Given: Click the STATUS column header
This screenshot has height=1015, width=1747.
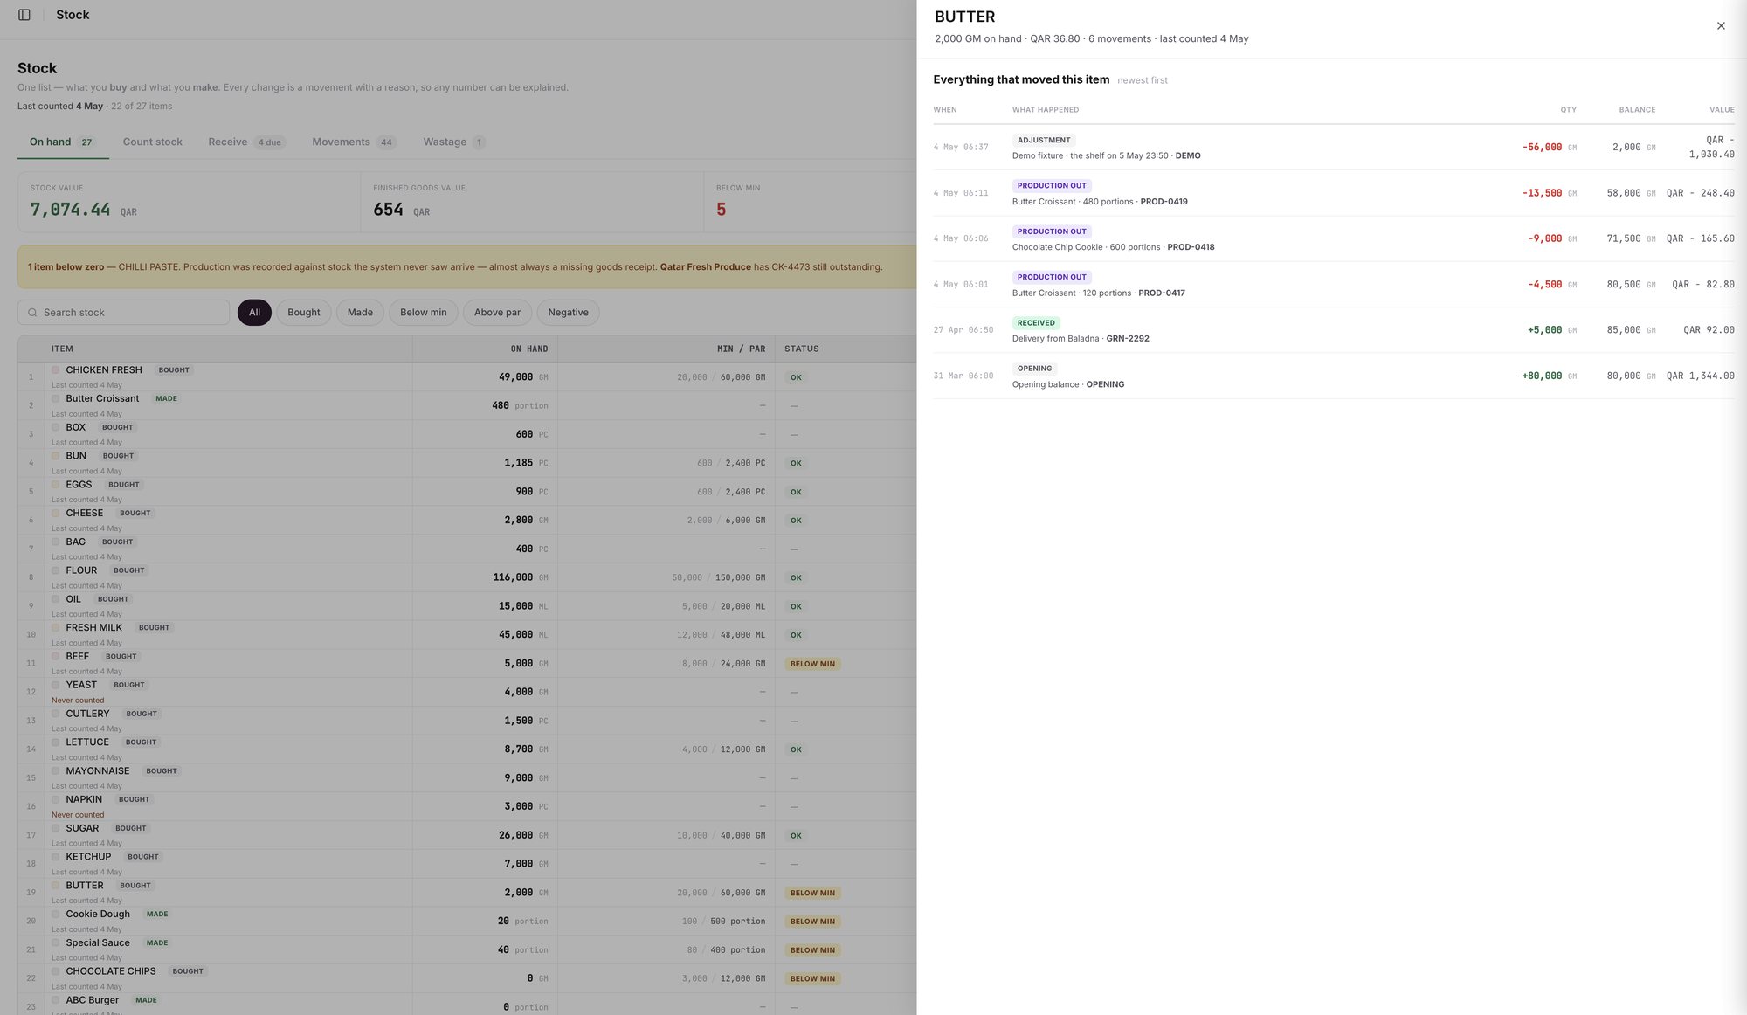Looking at the screenshot, I should click(801, 349).
